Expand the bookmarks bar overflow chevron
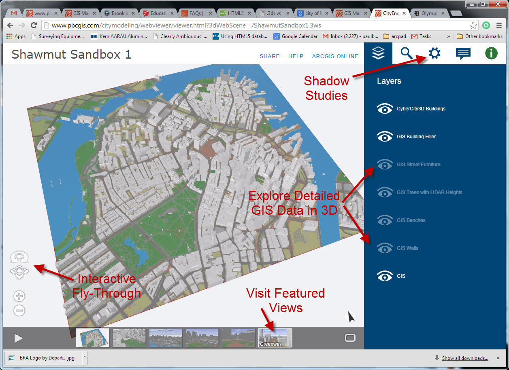 (449, 36)
